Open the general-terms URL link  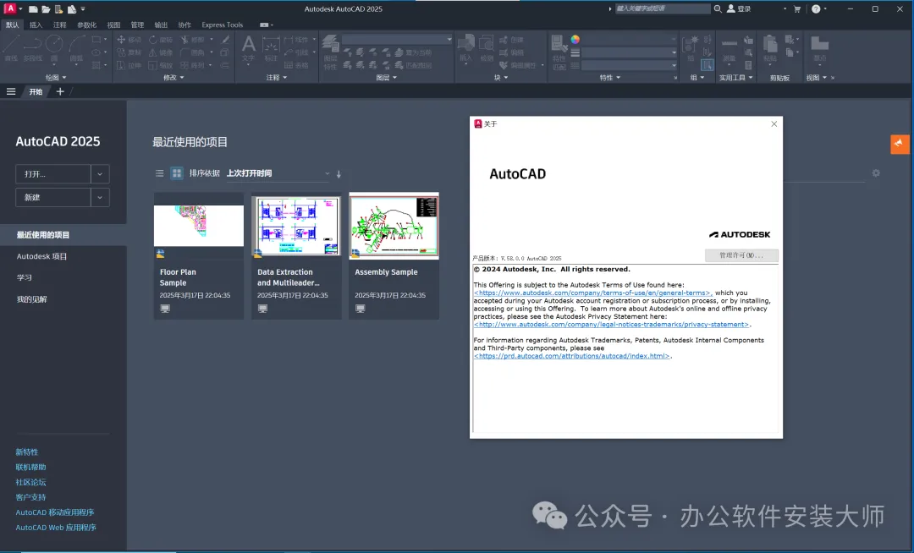592,293
